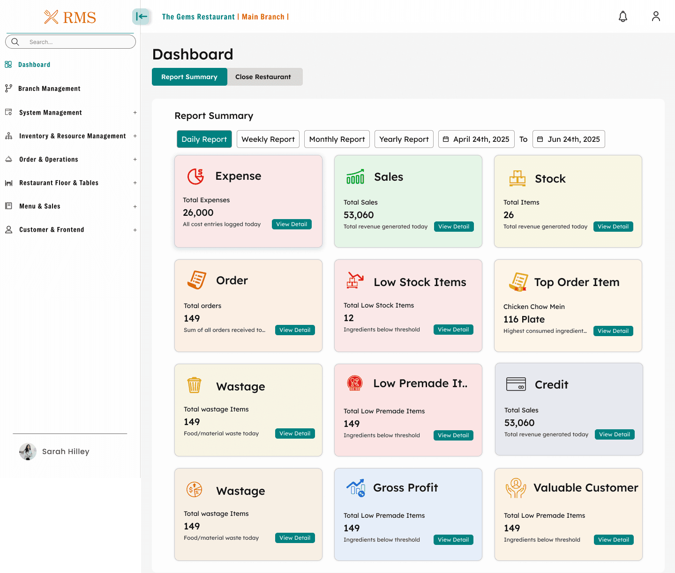Collapse sidebar using the arrow icon
The width and height of the screenshot is (675, 573).
pyautogui.click(x=141, y=17)
